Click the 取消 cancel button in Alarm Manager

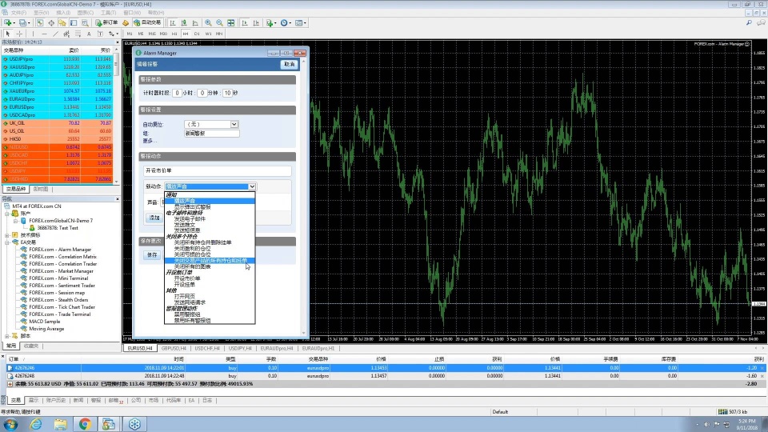[288, 64]
